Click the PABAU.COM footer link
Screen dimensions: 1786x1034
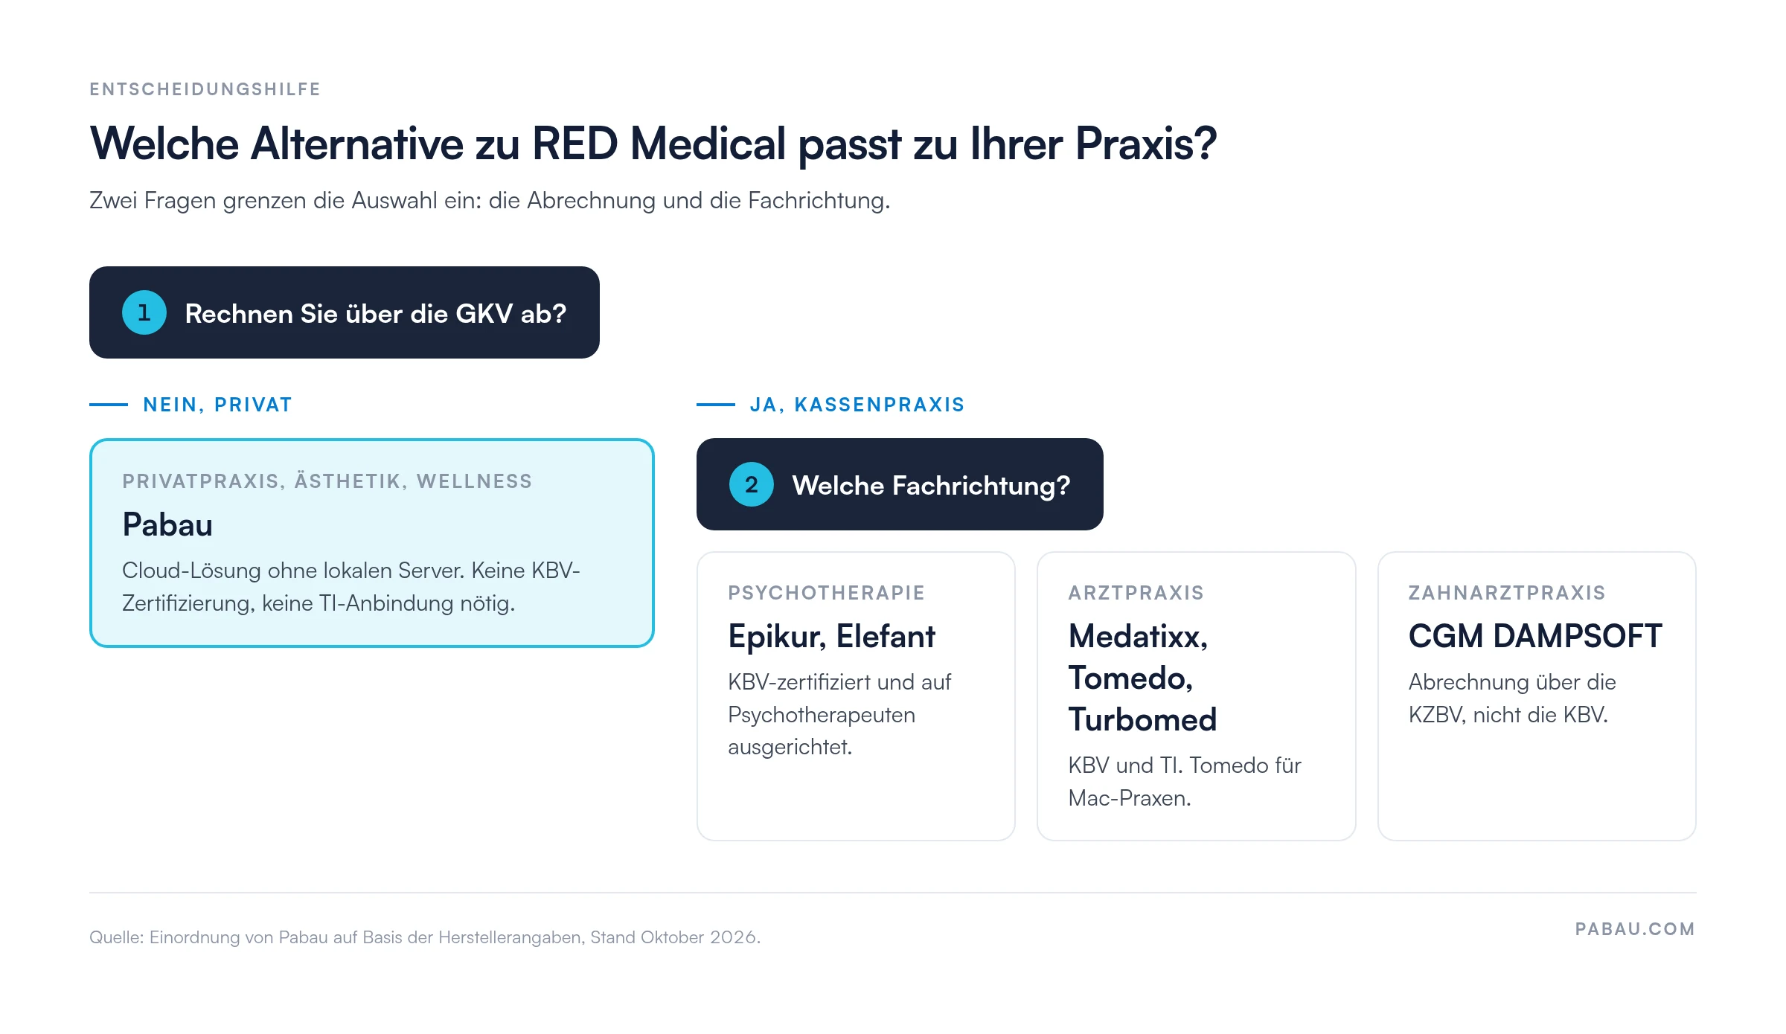click(1635, 929)
